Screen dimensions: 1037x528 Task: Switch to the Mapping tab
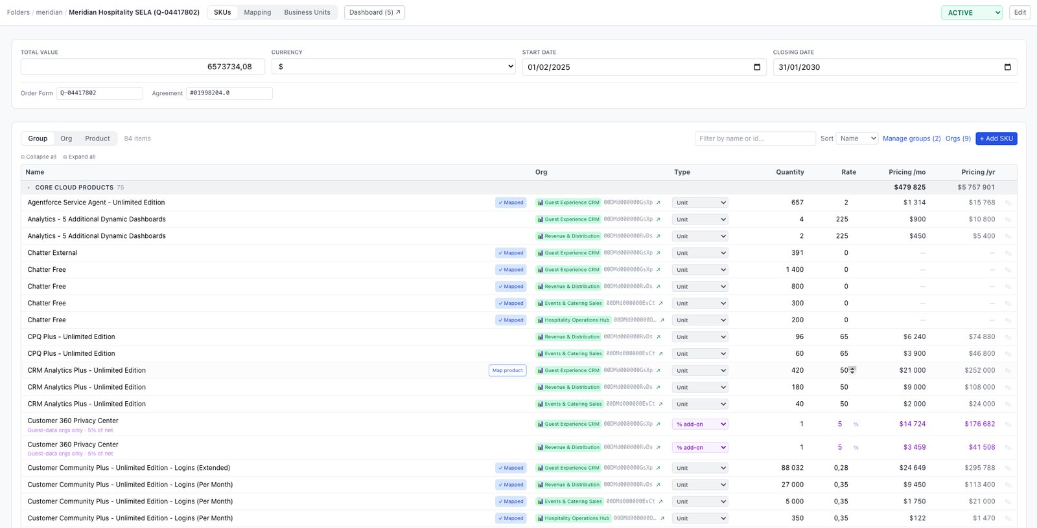(257, 12)
